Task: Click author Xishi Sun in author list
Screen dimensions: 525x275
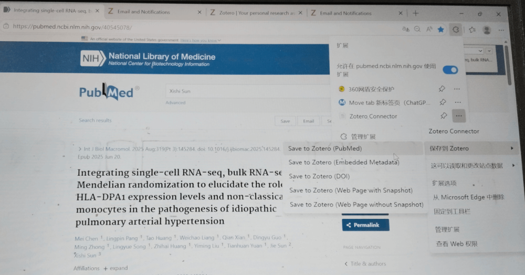Action: [85, 255]
